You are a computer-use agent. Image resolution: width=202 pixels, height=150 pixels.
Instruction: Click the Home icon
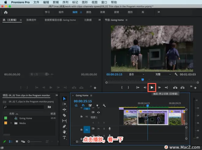[x=6, y=12]
